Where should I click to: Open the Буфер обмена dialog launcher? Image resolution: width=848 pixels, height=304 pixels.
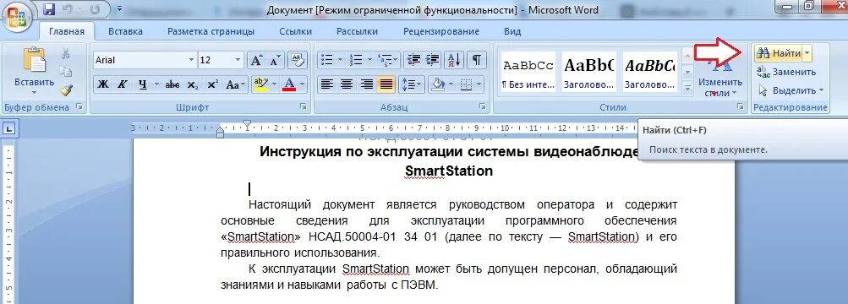pyautogui.click(x=80, y=107)
